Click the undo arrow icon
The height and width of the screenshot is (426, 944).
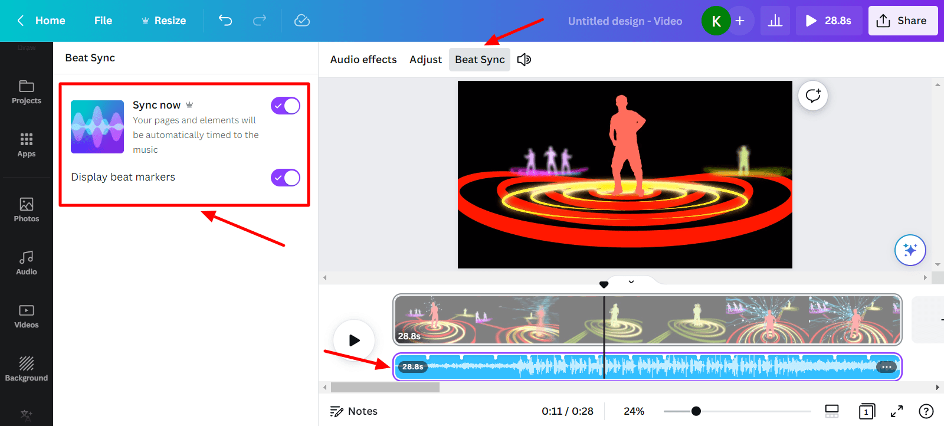pyautogui.click(x=225, y=21)
